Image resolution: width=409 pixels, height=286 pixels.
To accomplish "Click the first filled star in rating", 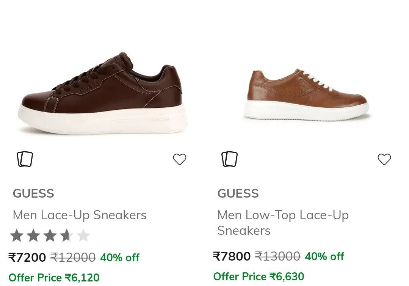I will coord(17,236).
